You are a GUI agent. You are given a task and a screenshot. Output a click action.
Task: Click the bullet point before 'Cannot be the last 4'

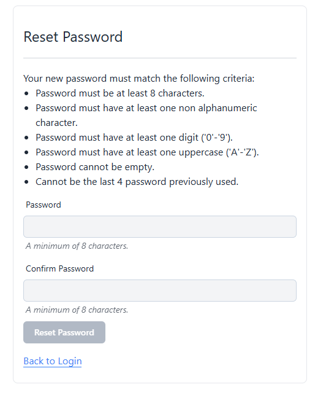coord(26,182)
